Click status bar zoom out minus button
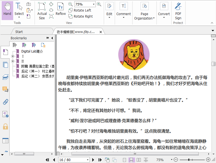The width and height of the screenshot is (216, 163). point(176,160)
